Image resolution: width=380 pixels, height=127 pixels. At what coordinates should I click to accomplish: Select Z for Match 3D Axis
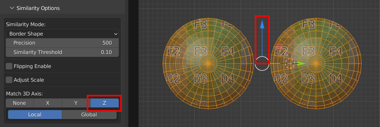(x=105, y=103)
